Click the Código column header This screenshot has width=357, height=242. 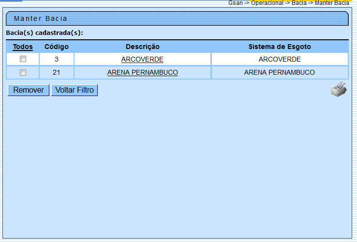[57, 47]
